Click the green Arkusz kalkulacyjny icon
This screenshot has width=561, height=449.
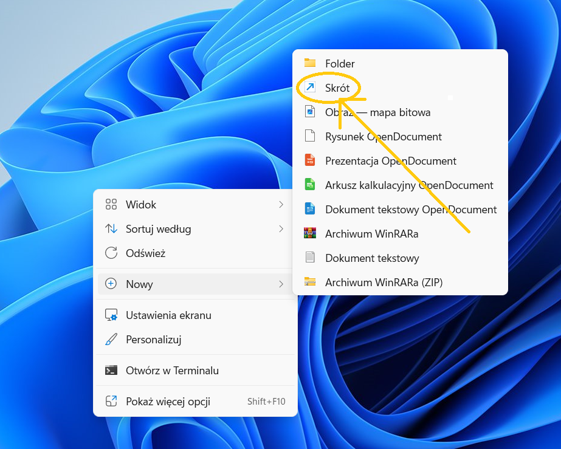click(x=310, y=185)
